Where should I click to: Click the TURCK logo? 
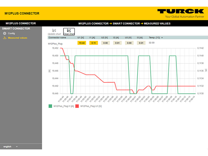point(180,11)
